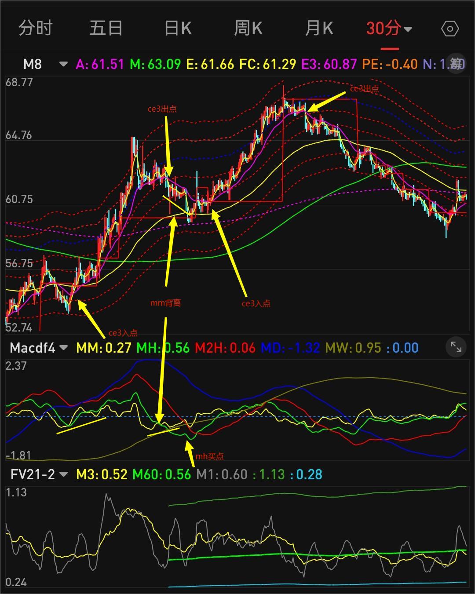The height and width of the screenshot is (594, 475).
Task: Click the M3: 0.52 value
Action: coord(102,474)
